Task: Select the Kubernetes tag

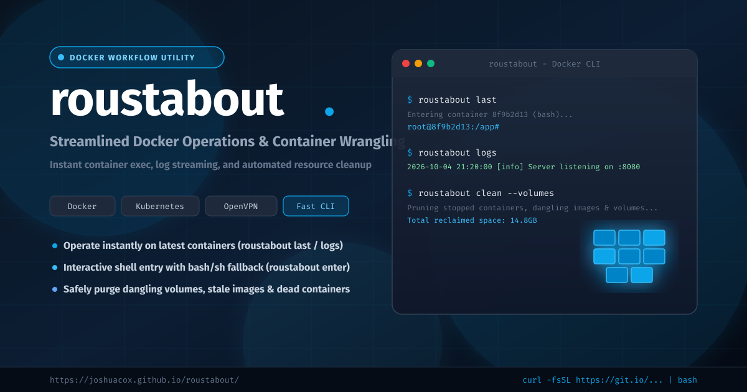Action: tap(160, 206)
